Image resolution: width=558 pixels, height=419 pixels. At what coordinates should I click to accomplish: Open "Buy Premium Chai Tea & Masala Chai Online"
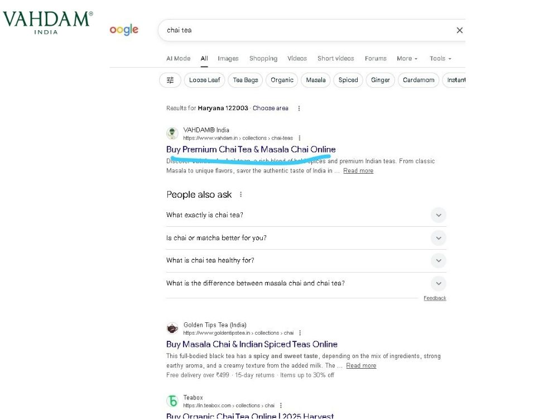tap(251, 149)
